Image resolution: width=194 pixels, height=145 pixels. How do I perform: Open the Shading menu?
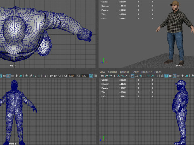[112, 72]
